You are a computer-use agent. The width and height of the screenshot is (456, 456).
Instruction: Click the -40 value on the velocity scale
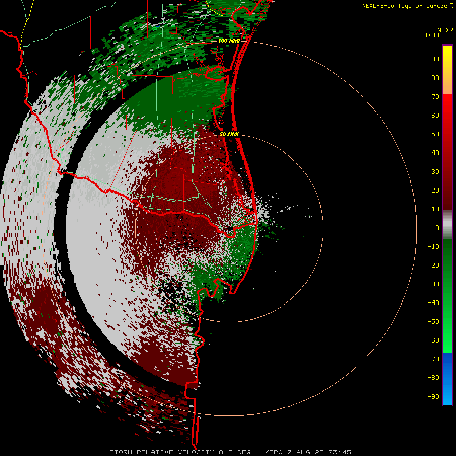point(433,303)
